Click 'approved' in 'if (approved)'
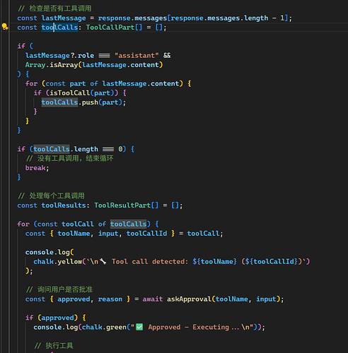 tap(57, 318)
